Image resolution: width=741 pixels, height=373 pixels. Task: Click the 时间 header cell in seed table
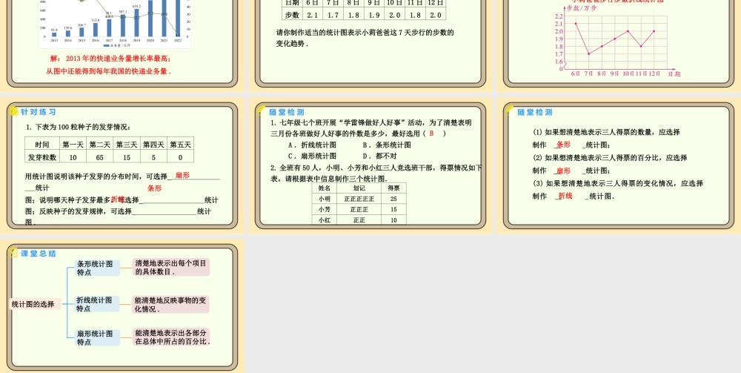point(42,144)
